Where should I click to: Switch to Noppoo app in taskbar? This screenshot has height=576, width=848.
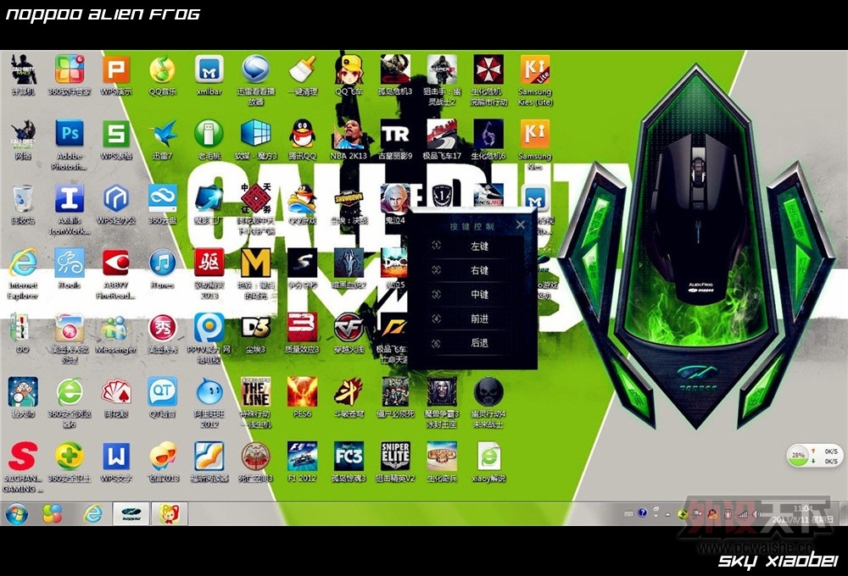131,513
